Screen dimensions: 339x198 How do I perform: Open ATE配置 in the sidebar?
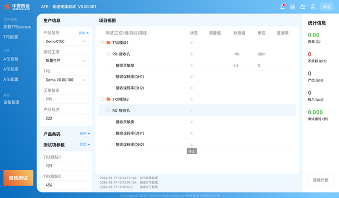click(11, 79)
